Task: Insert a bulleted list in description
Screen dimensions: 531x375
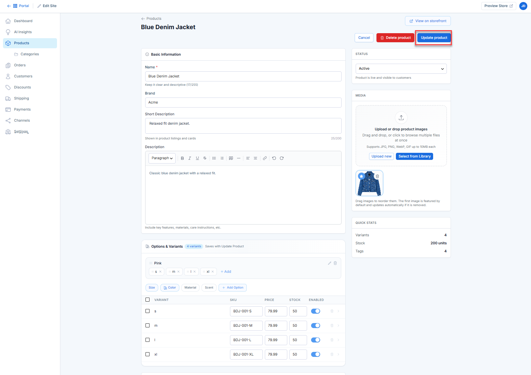Action: (x=214, y=158)
